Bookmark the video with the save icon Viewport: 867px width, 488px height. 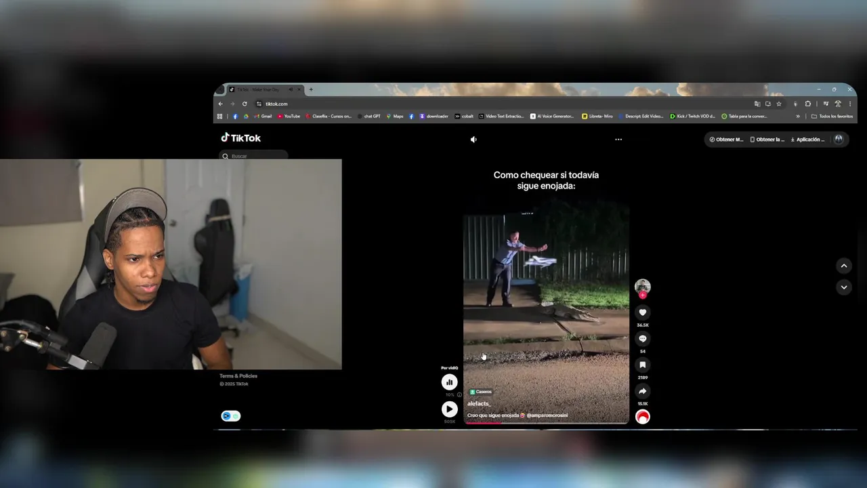[643, 365]
